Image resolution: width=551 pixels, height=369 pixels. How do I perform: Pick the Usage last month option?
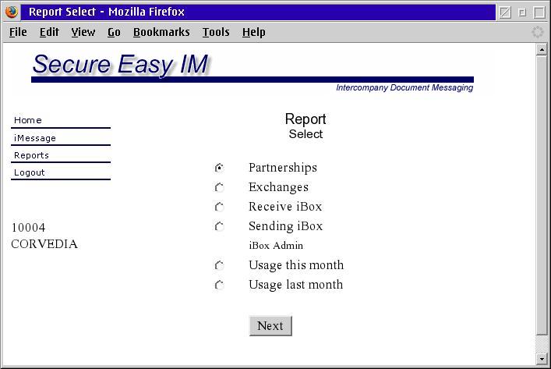(x=220, y=285)
